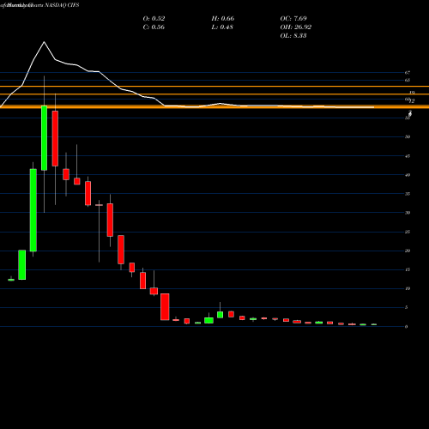Click the peak of the white line
The image size is (429, 429).
tap(44, 42)
